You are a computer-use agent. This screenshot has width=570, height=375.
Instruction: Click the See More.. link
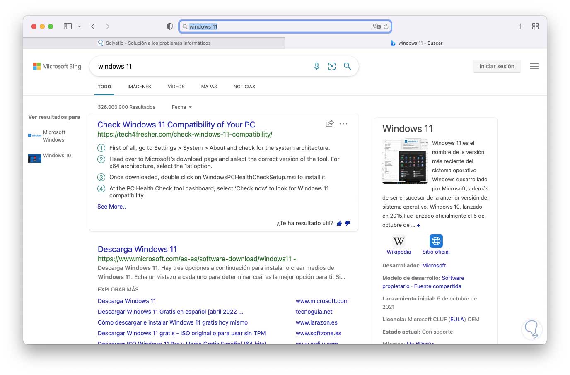click(111, 207)
